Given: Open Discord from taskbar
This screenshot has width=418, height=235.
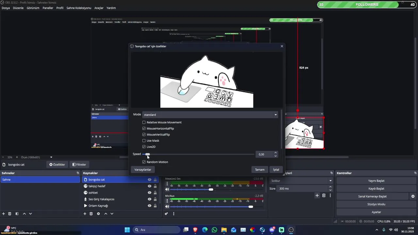Looking at the screenshot, I should click(x=272, y=230).
